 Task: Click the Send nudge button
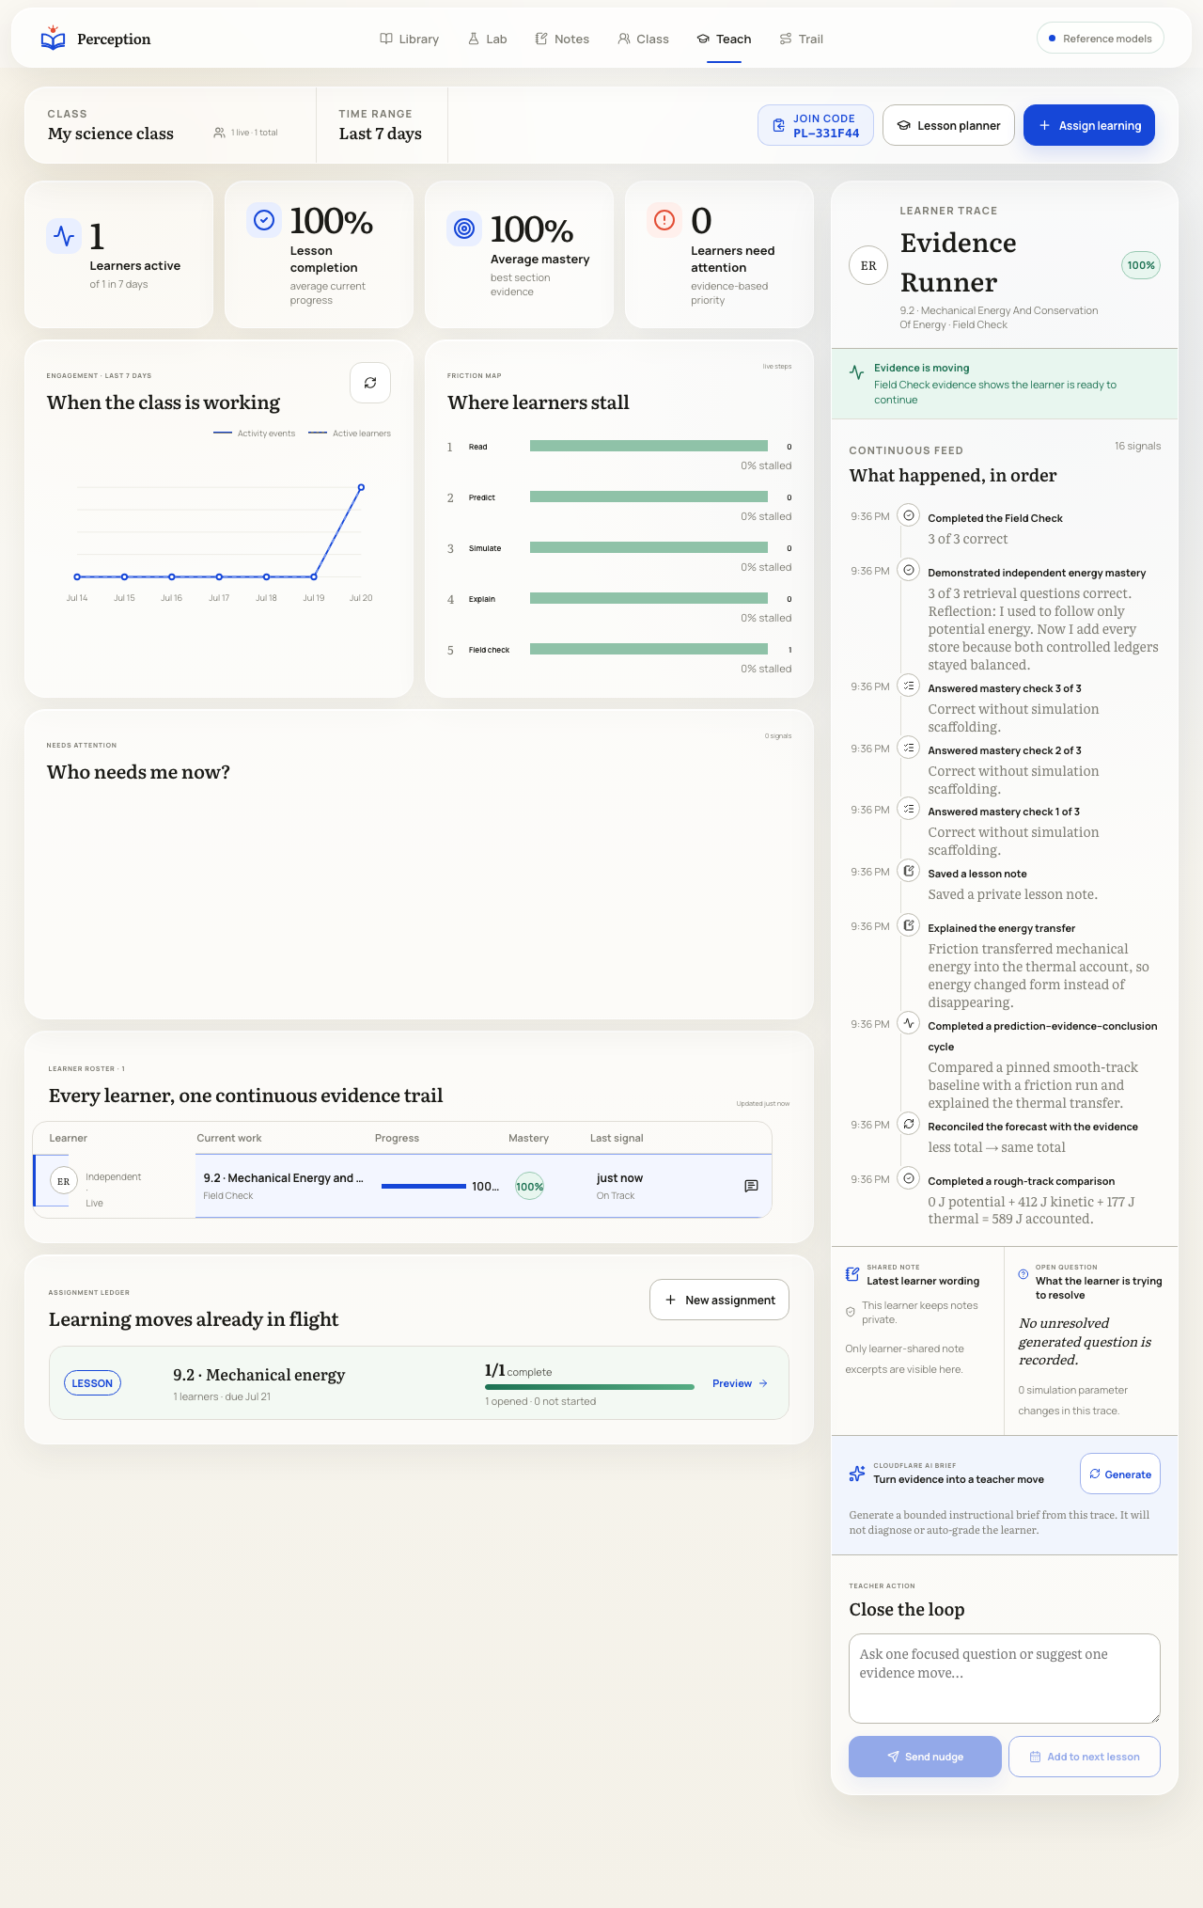point(925,1757)
